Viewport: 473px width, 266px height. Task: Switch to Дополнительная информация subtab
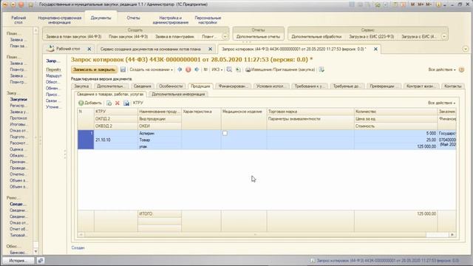pyautogui.click(x=178, y=94)
